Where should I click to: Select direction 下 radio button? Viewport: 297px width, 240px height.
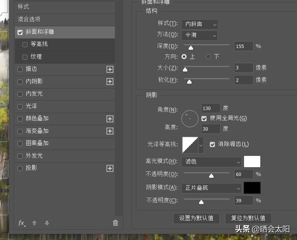pos(208,57)
